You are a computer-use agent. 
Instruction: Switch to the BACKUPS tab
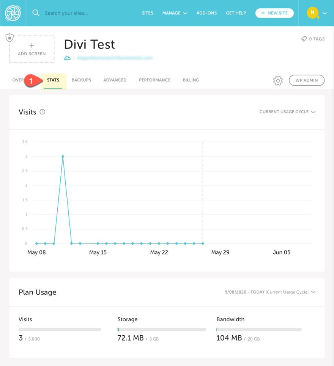tap(81, 80)
